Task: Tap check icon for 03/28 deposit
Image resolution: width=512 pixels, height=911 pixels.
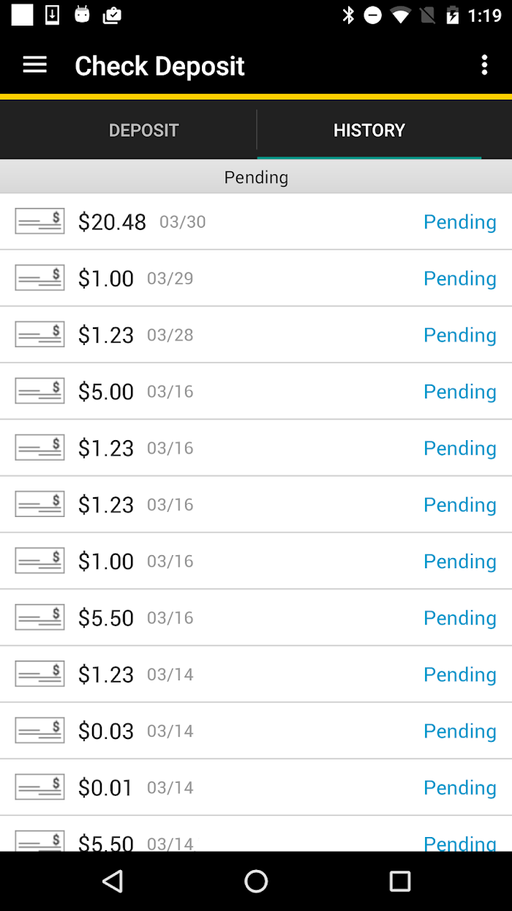Action: coord(39,334)
